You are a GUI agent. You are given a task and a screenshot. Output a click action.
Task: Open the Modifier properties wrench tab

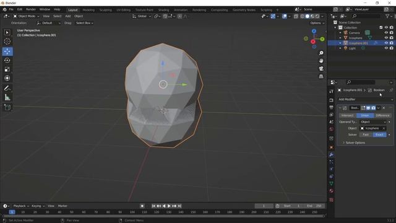point(332,154)
